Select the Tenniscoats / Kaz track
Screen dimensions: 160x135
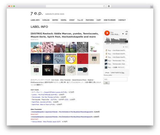click(x=116, y=64)
